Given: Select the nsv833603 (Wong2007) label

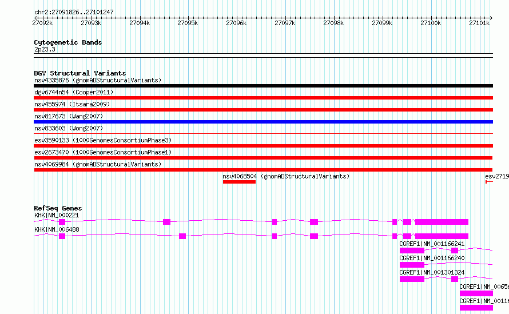Looking at the screenshot, I should pyautogui.click(x=69, y=128).
